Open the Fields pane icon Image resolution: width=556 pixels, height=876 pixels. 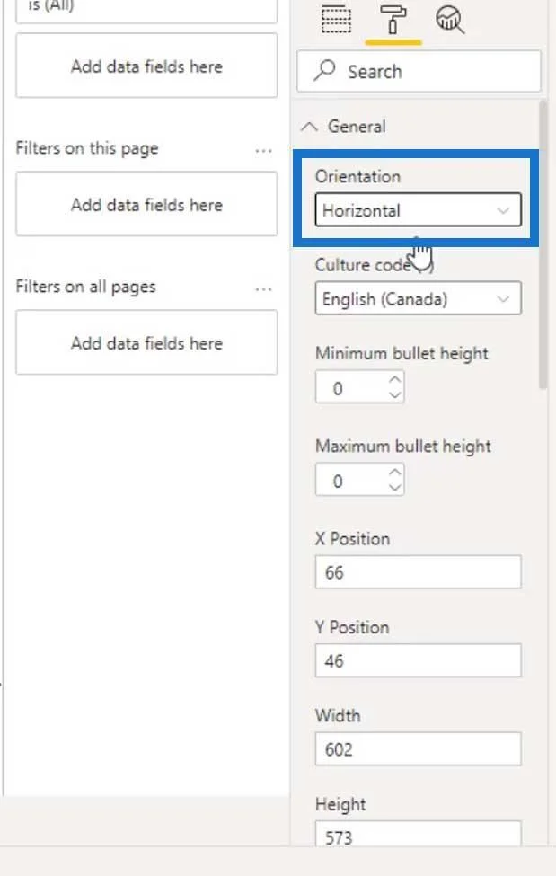(x=337, y=19)
